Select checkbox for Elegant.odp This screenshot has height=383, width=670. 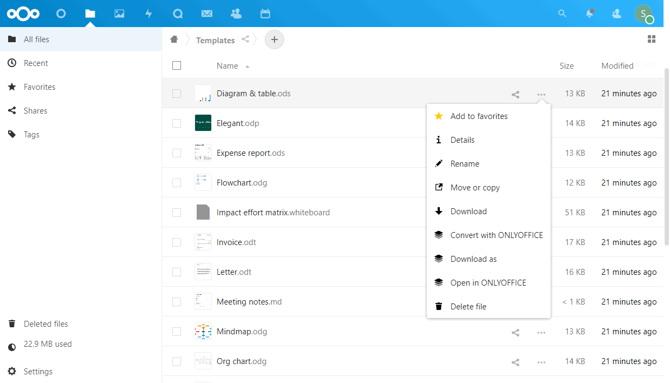point(177,123)
